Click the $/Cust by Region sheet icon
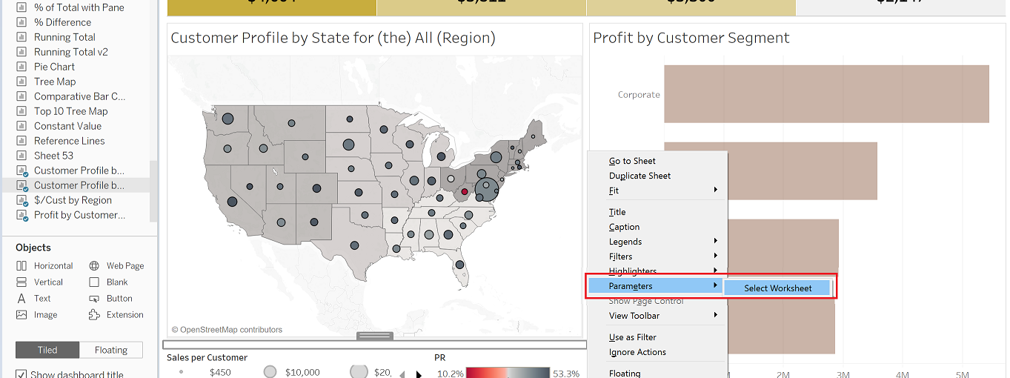Image resolution: width=1010 pixels, height=378 pixels. [x=21, y=201]
